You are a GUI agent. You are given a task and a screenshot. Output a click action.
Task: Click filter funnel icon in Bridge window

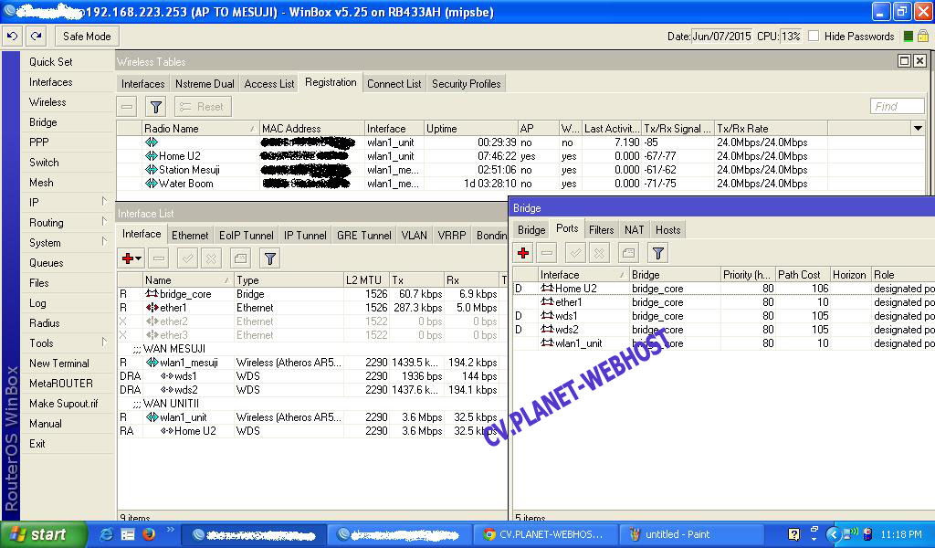[x=658, y=253]
